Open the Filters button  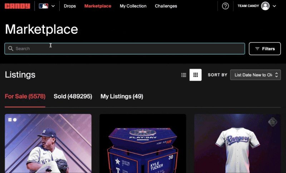pos(265,49)
